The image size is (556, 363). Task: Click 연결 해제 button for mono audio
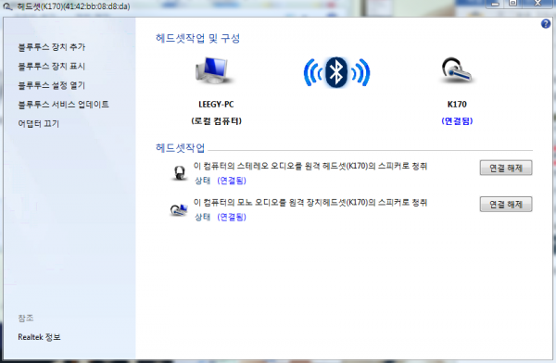click(506, 204)
